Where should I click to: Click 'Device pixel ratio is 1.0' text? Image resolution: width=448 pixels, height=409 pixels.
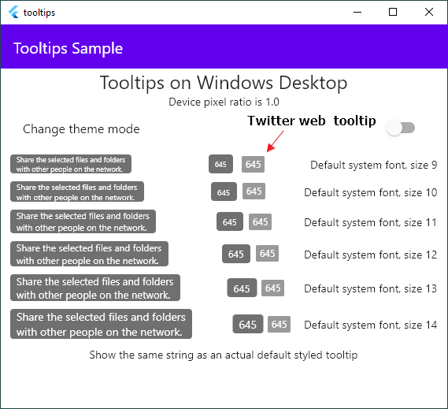224,102
